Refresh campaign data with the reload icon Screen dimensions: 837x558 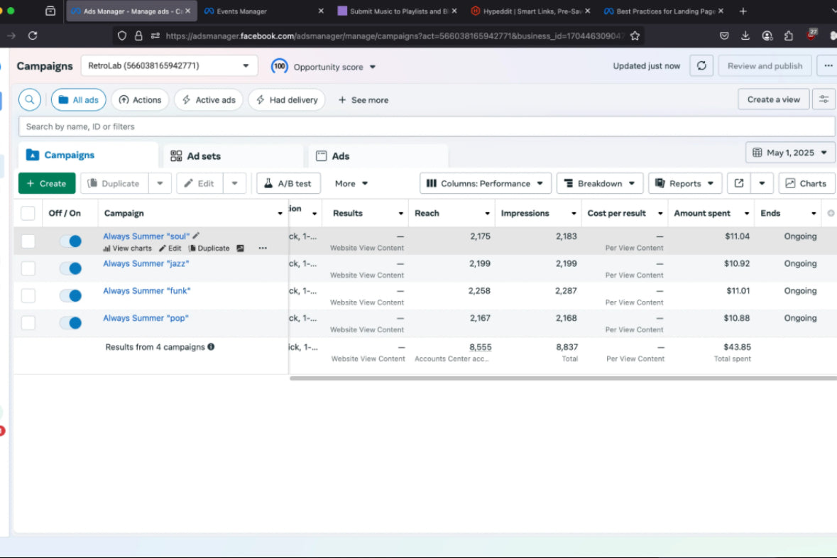[x=701, y=66]
